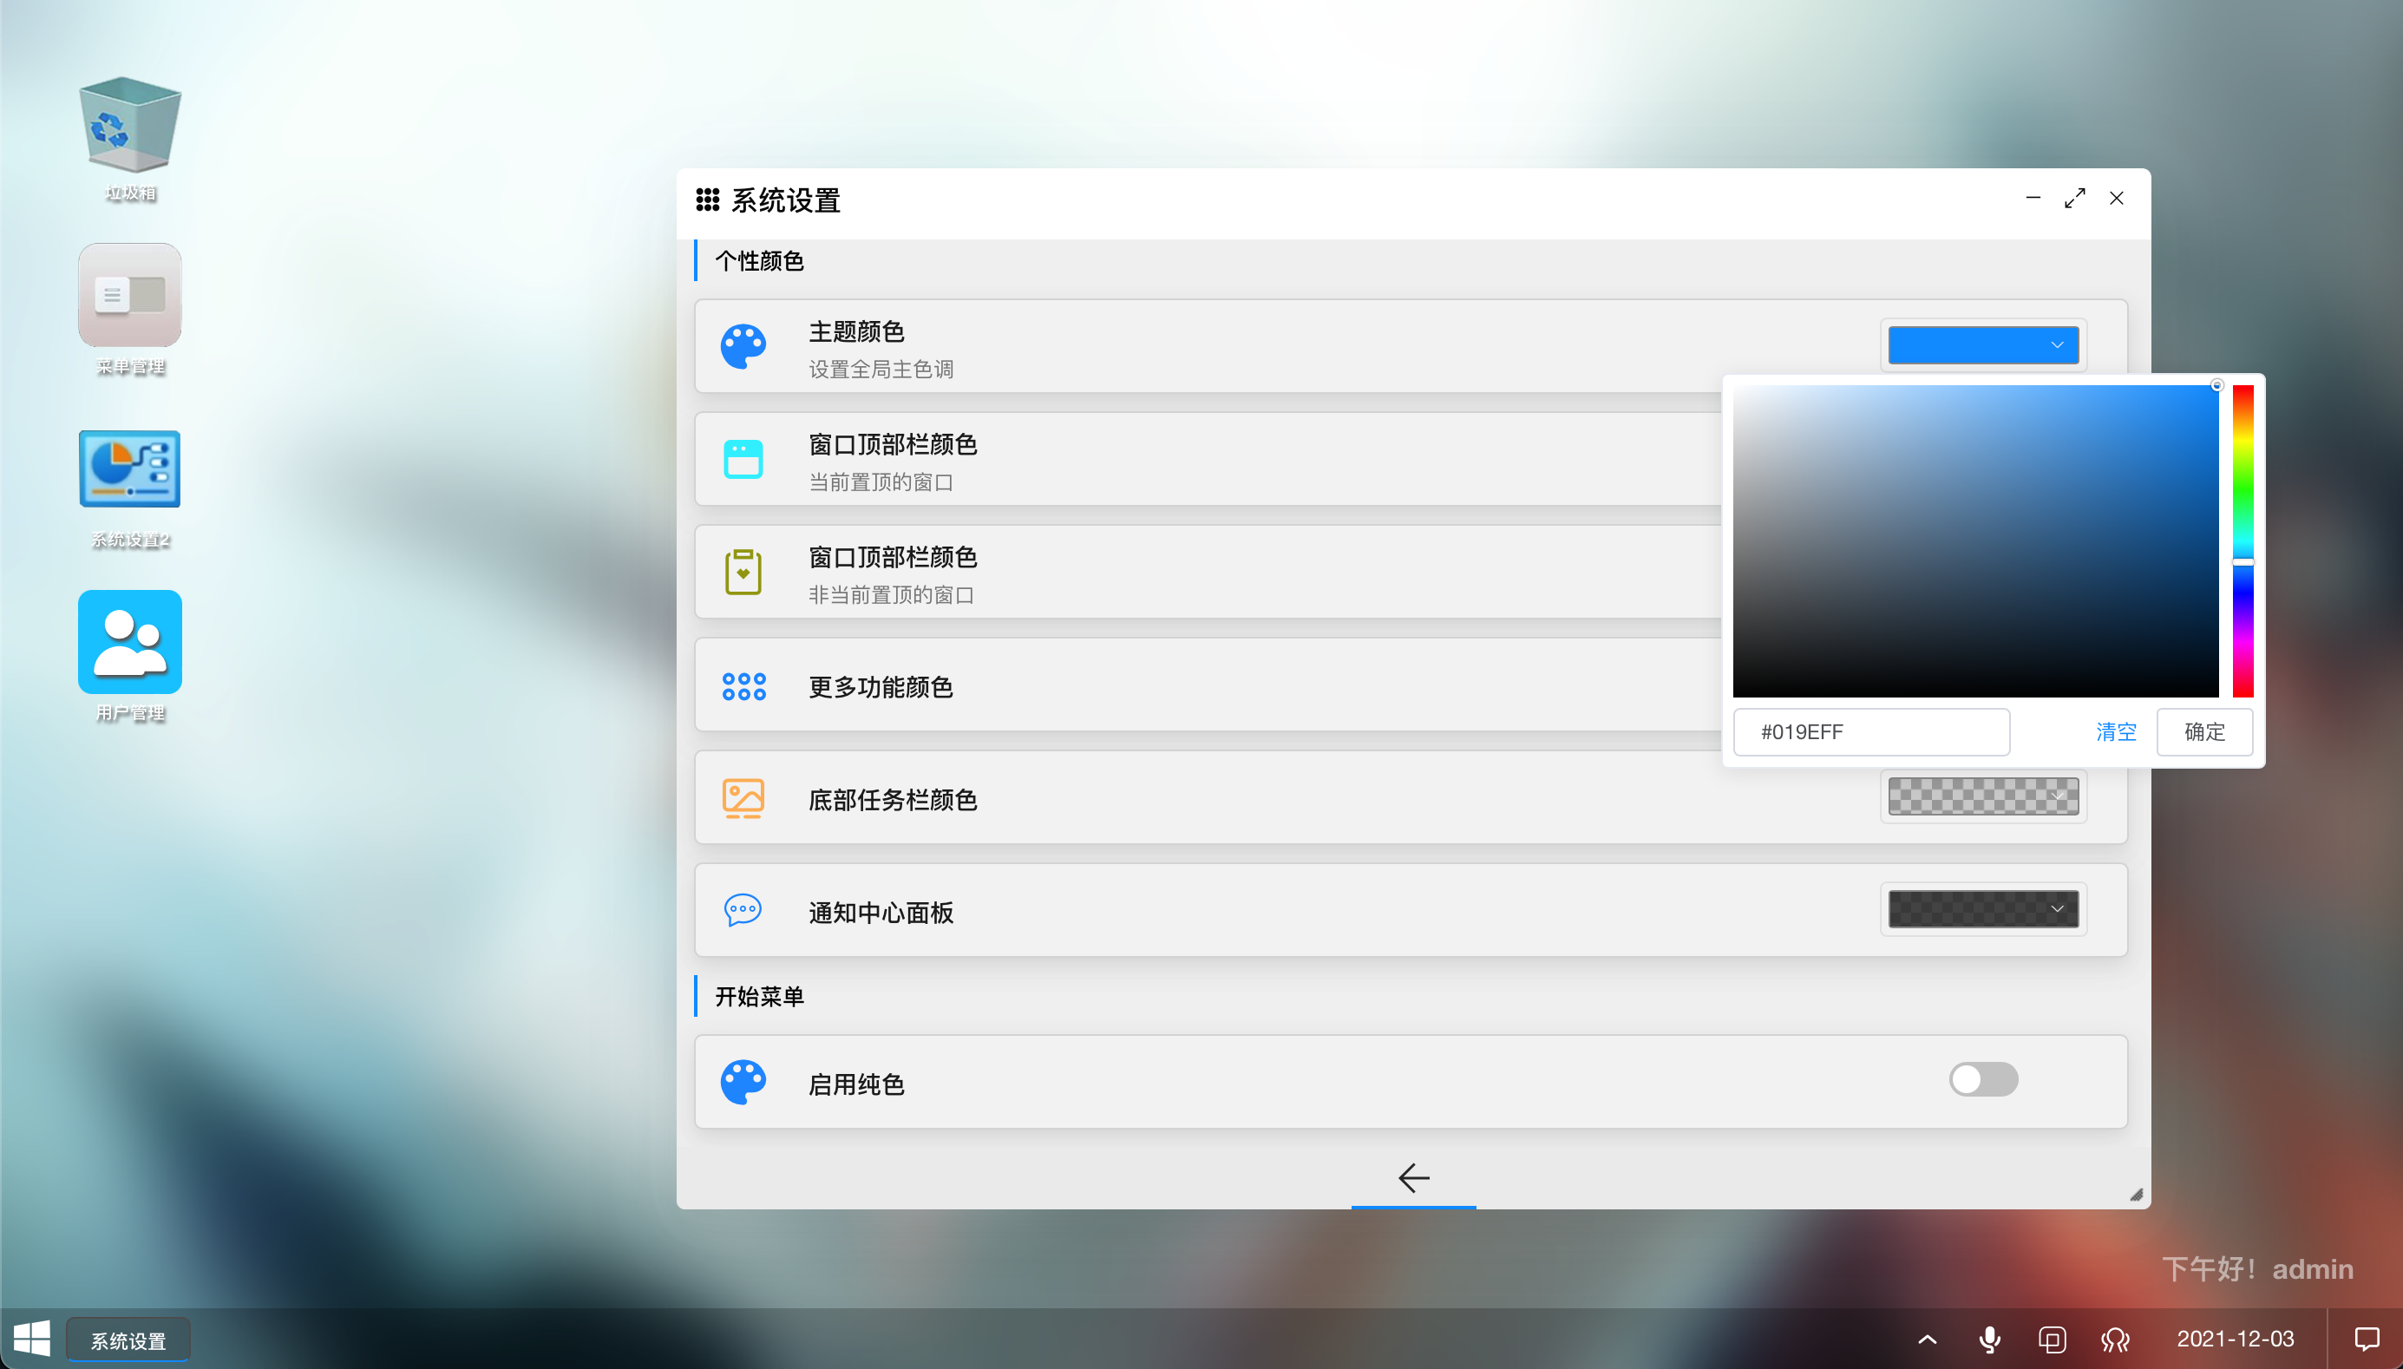
Task: Open the 垃圾箱 recycle bin desktop icon
Action: (130, 125)
